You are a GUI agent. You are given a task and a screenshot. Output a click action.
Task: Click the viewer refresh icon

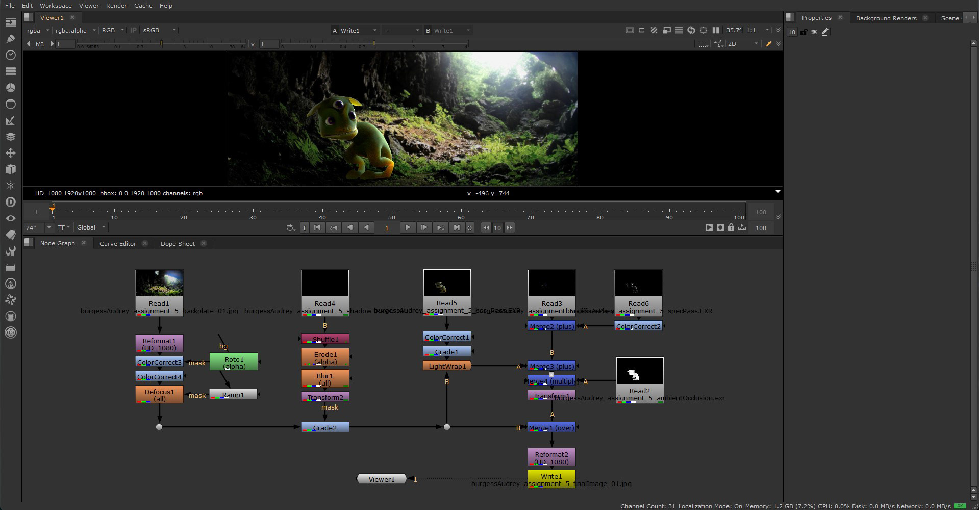pos(691,30)
